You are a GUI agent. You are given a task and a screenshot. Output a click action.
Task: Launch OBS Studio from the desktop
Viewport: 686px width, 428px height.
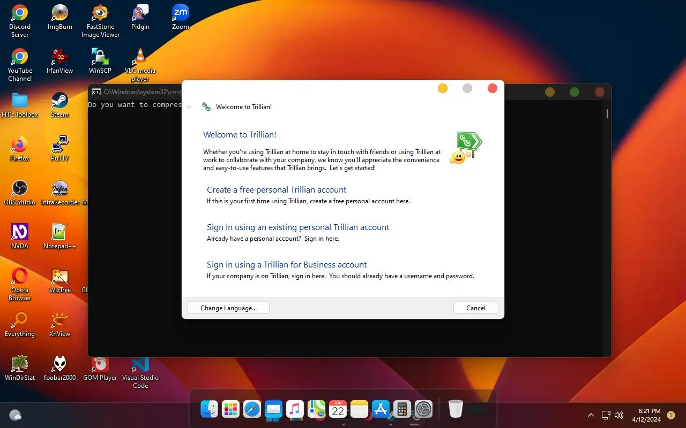coord(20,193)
